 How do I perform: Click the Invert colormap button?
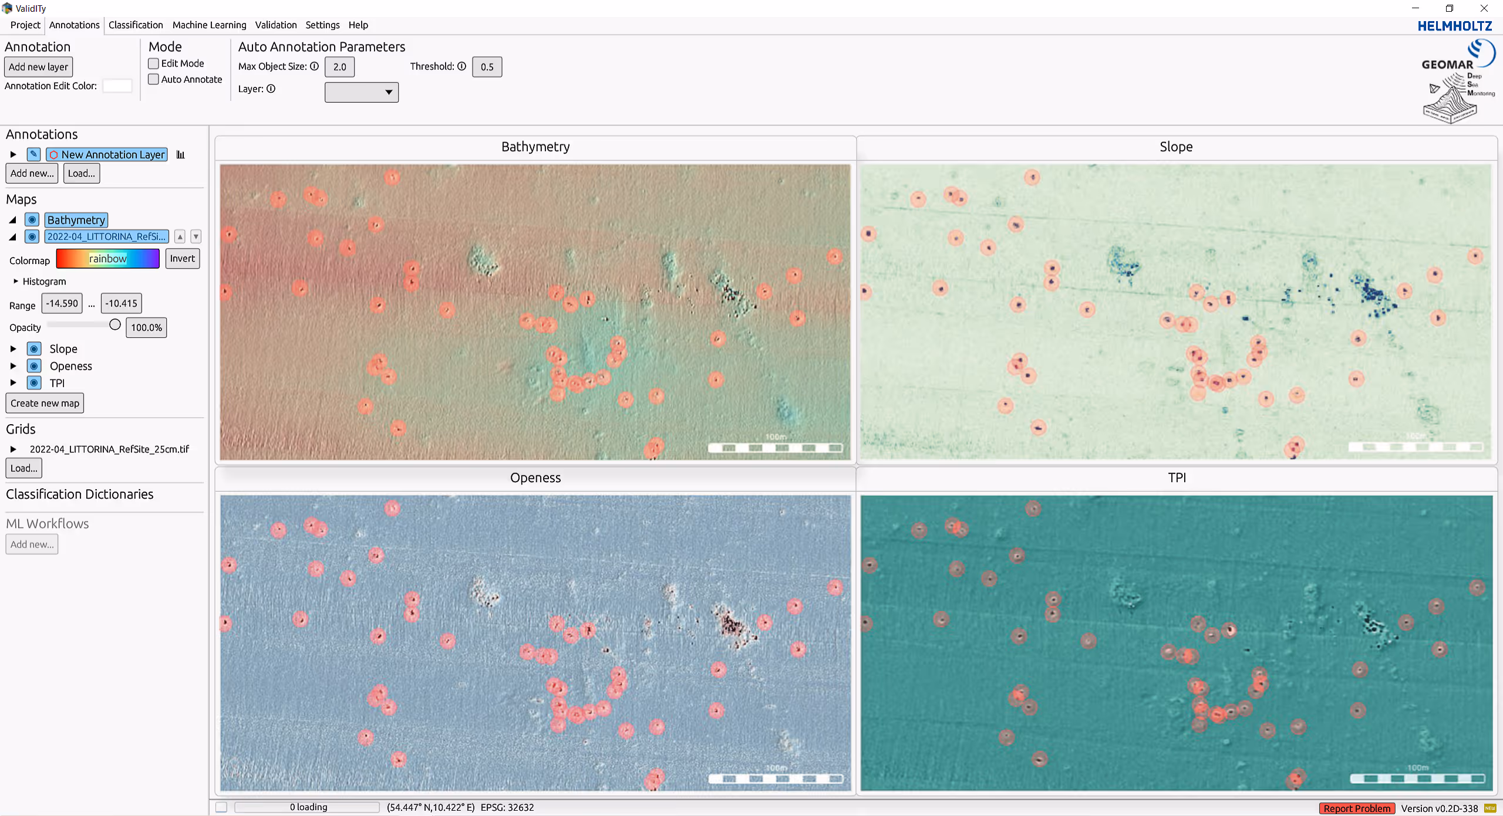(x=182, y=259)
